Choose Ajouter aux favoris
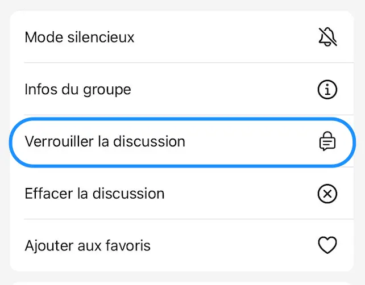This screenshot has height=285, width=365. [x=182, y=245]
